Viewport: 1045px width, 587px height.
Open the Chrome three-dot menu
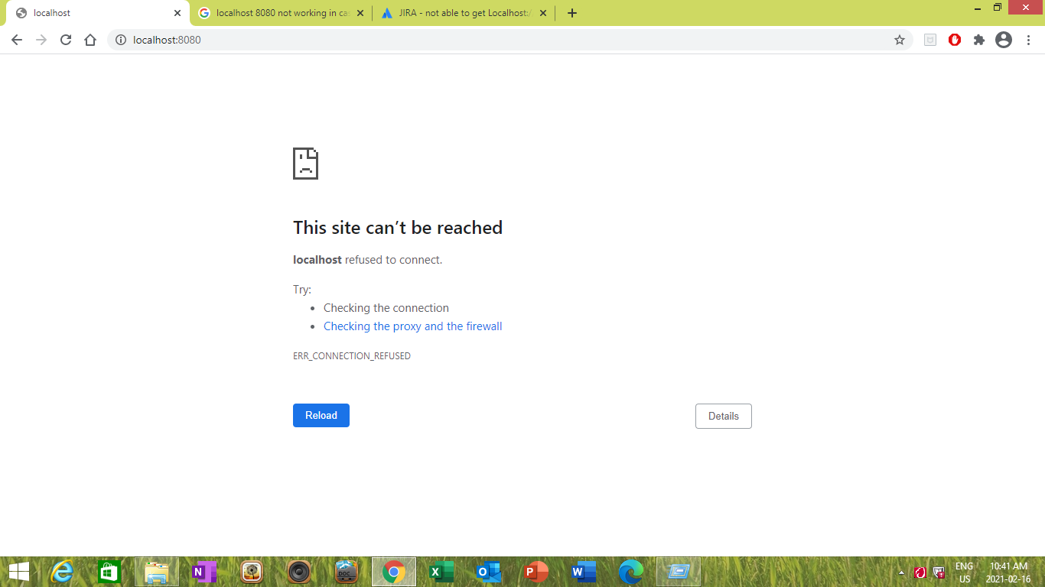1029,40
